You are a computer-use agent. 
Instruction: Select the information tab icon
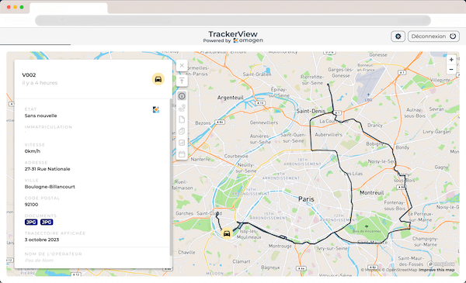(182, 96)
